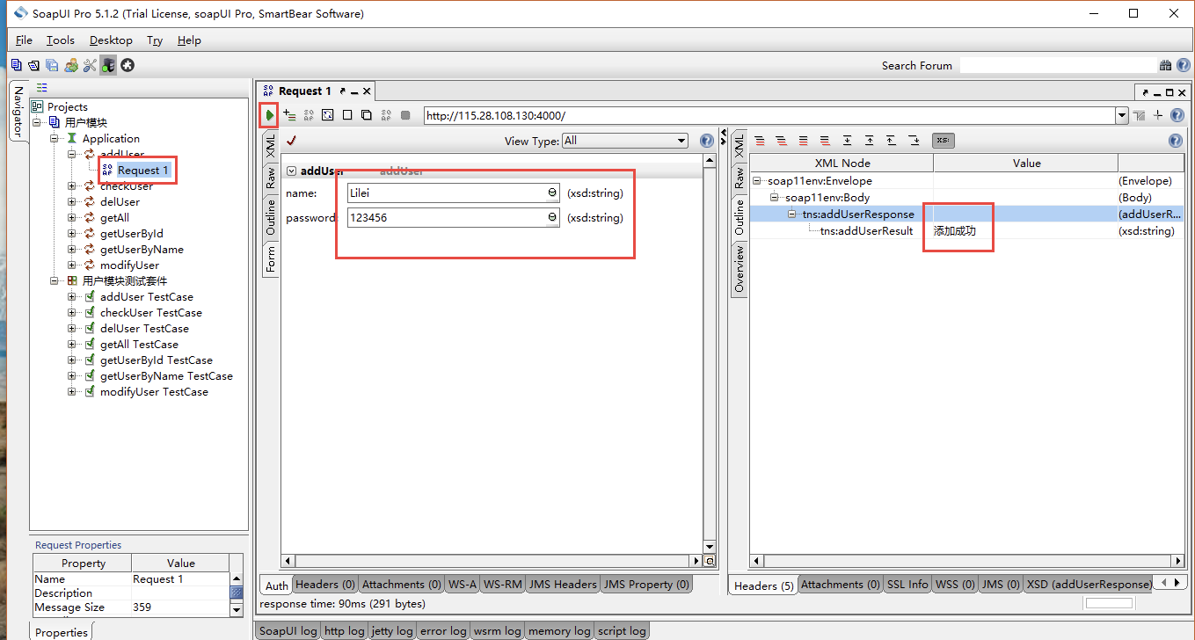Open preferences with the wrench and screwdriver icon
Image resolution: width=1195 pixels, height=640 pixels.
[90, 65]
